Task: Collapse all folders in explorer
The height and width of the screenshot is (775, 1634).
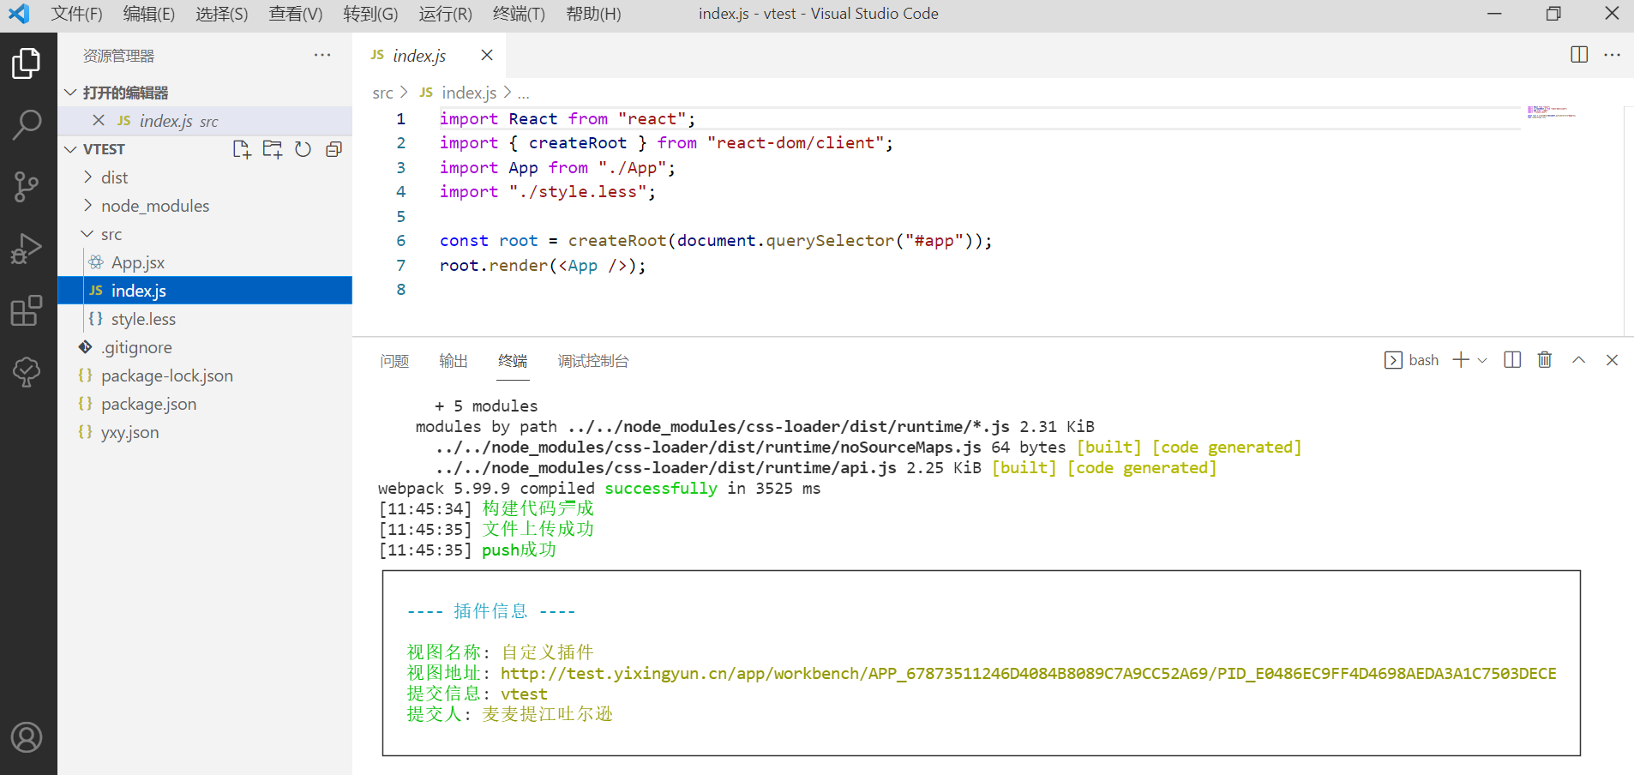Action: (x=333, y=149)
